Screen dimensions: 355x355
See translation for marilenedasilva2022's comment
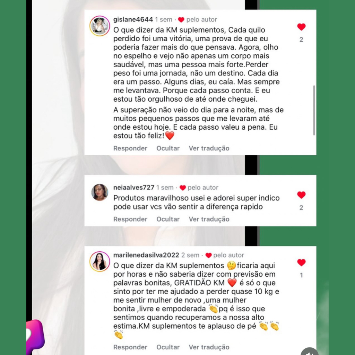tap(209, 347)
